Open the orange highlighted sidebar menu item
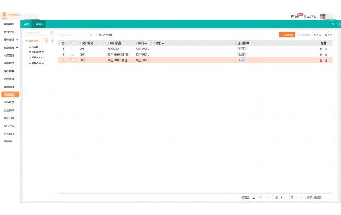 coord(10,95)
